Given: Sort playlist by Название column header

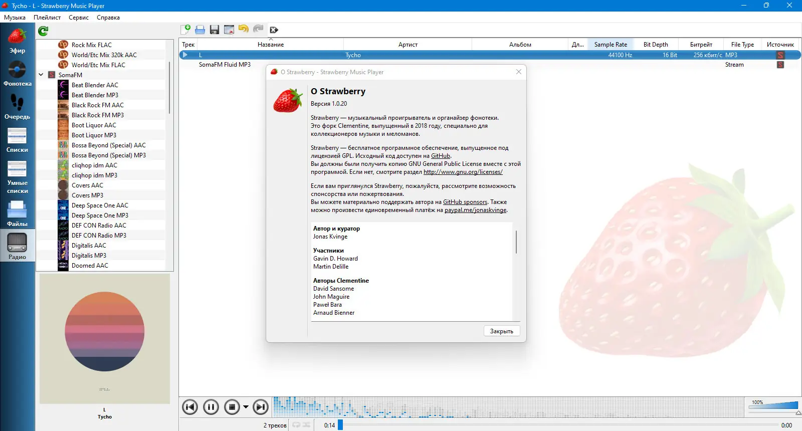Looking at the screenshot, I should click(271, 45).
